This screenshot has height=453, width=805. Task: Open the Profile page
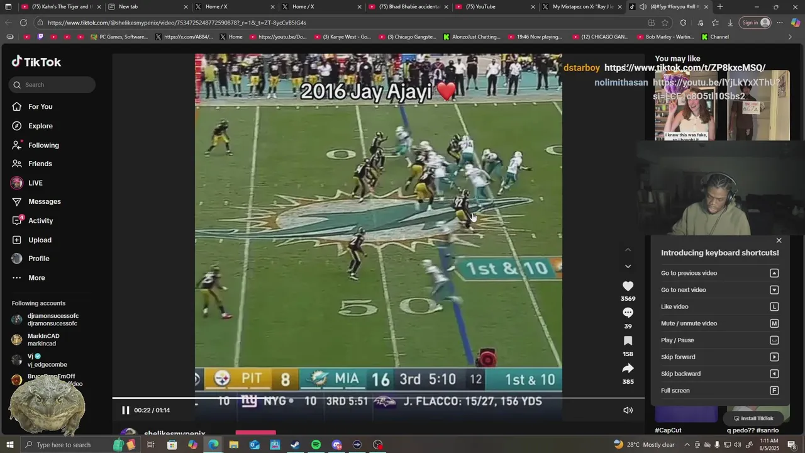click(x=30, y=259)
